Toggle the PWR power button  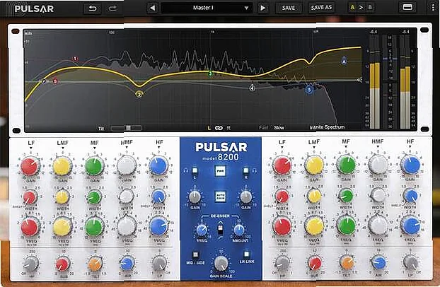[x=220, y=170]
